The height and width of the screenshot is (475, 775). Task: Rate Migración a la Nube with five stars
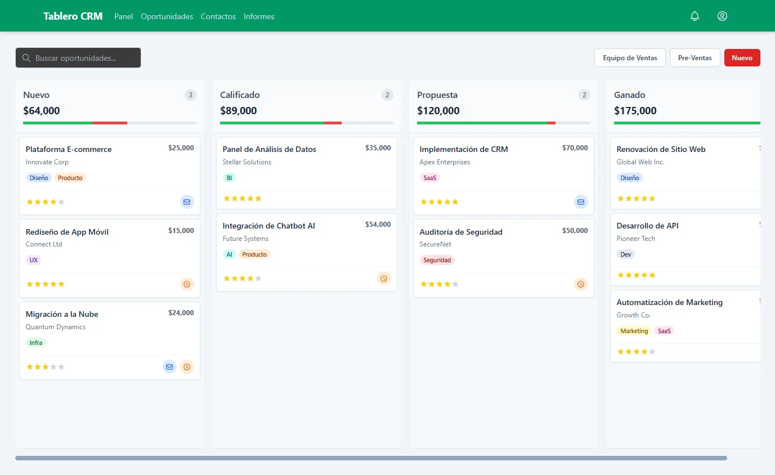coord(61,366)
